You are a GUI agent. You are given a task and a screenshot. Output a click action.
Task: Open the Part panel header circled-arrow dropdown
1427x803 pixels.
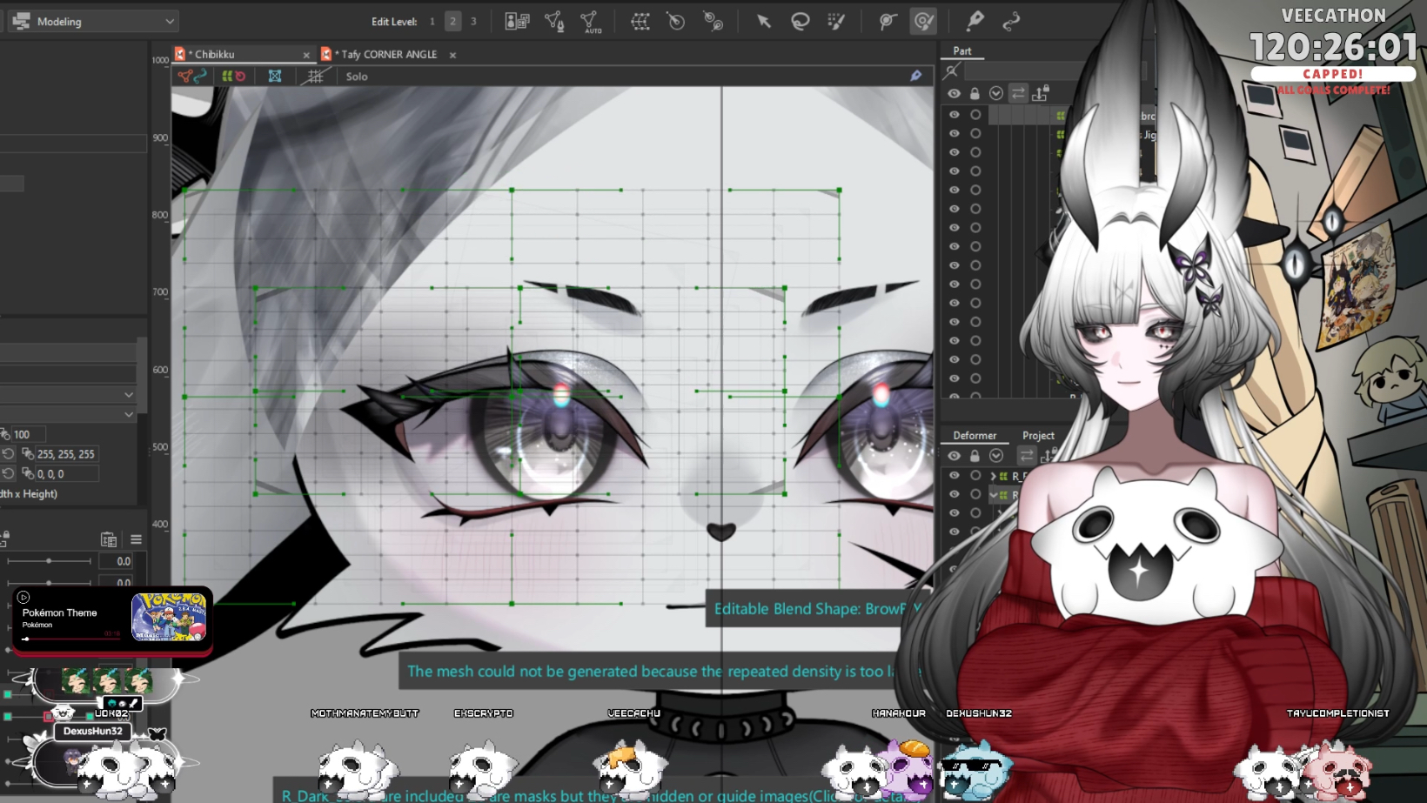tap(996, 93)
